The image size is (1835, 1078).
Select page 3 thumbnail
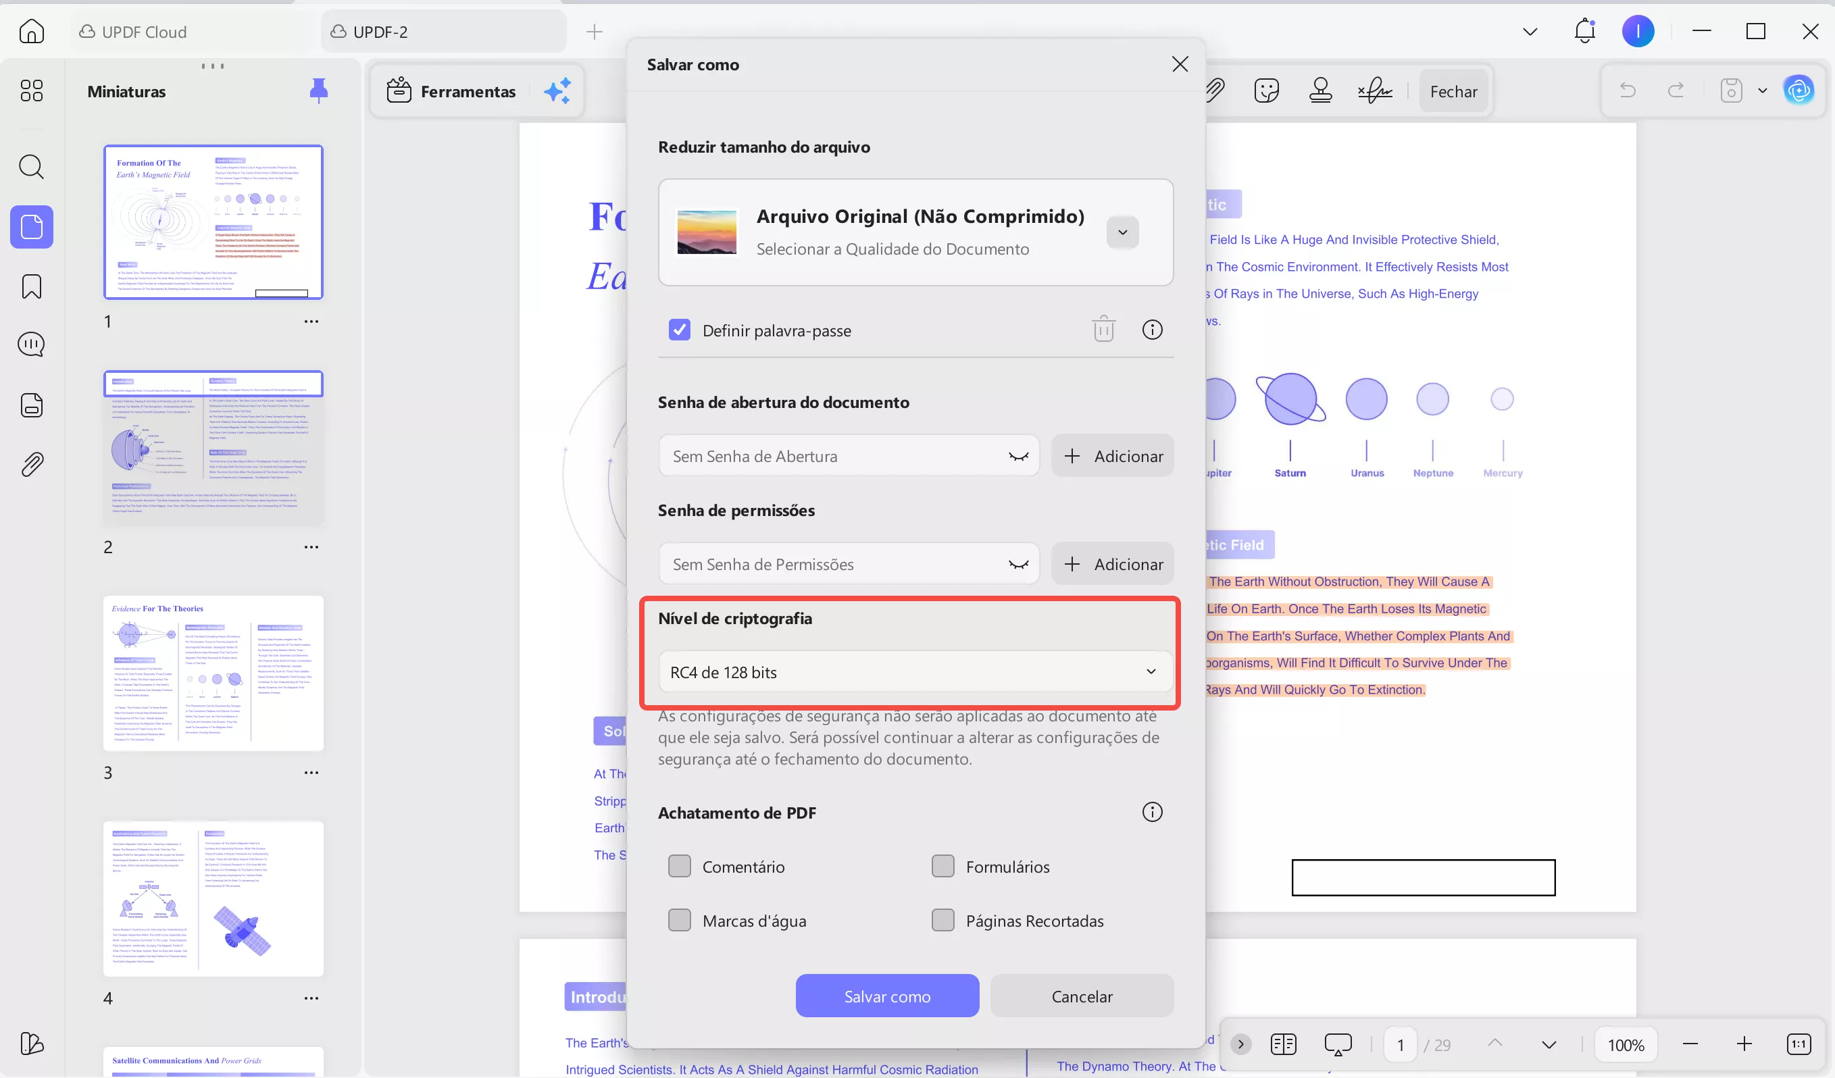[213, 673]
